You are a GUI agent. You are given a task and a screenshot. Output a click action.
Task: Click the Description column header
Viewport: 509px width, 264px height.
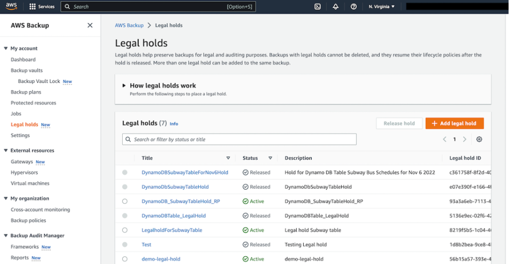coord(298,158)
